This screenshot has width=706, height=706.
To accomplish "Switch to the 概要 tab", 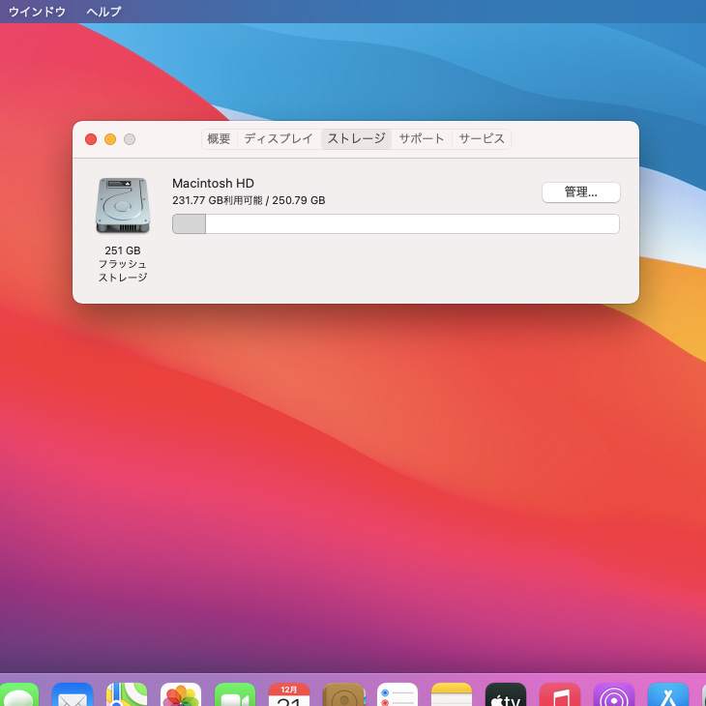I will click(x=220, y=139).
